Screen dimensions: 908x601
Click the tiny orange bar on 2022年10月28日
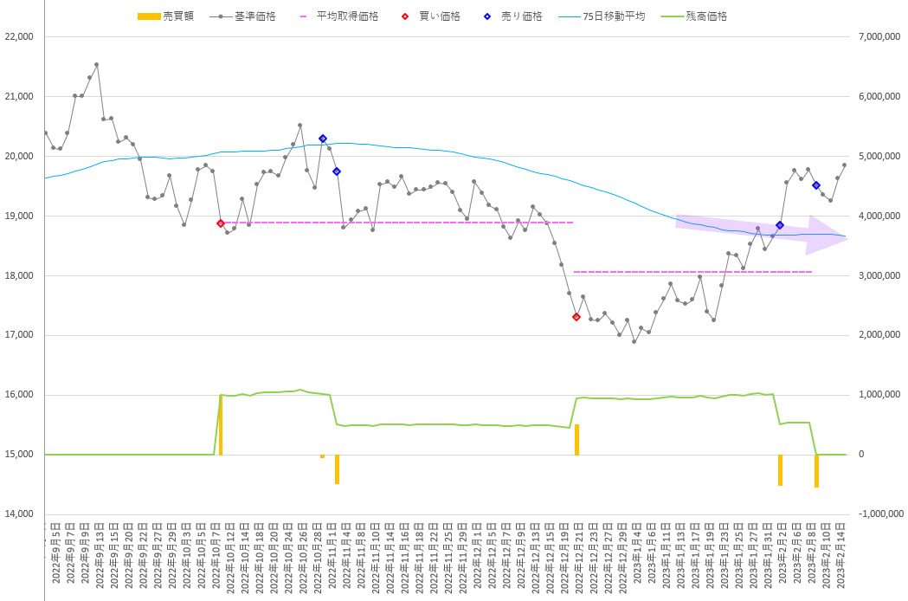tap(323, 456)
